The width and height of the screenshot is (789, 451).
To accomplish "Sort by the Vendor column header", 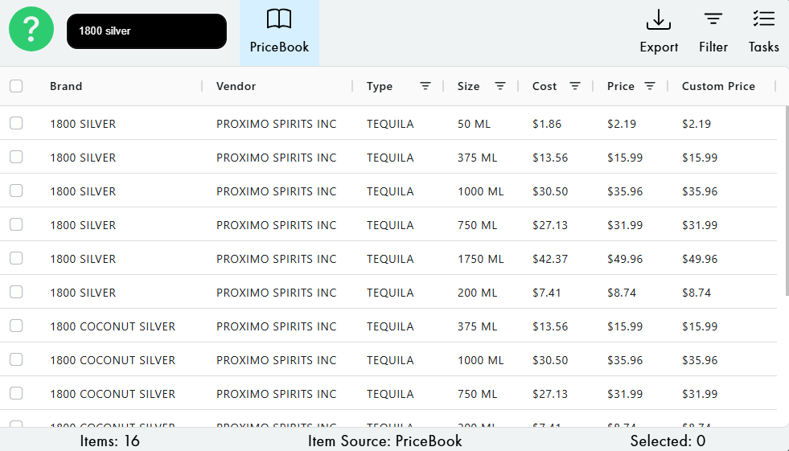I will (236, 86).
